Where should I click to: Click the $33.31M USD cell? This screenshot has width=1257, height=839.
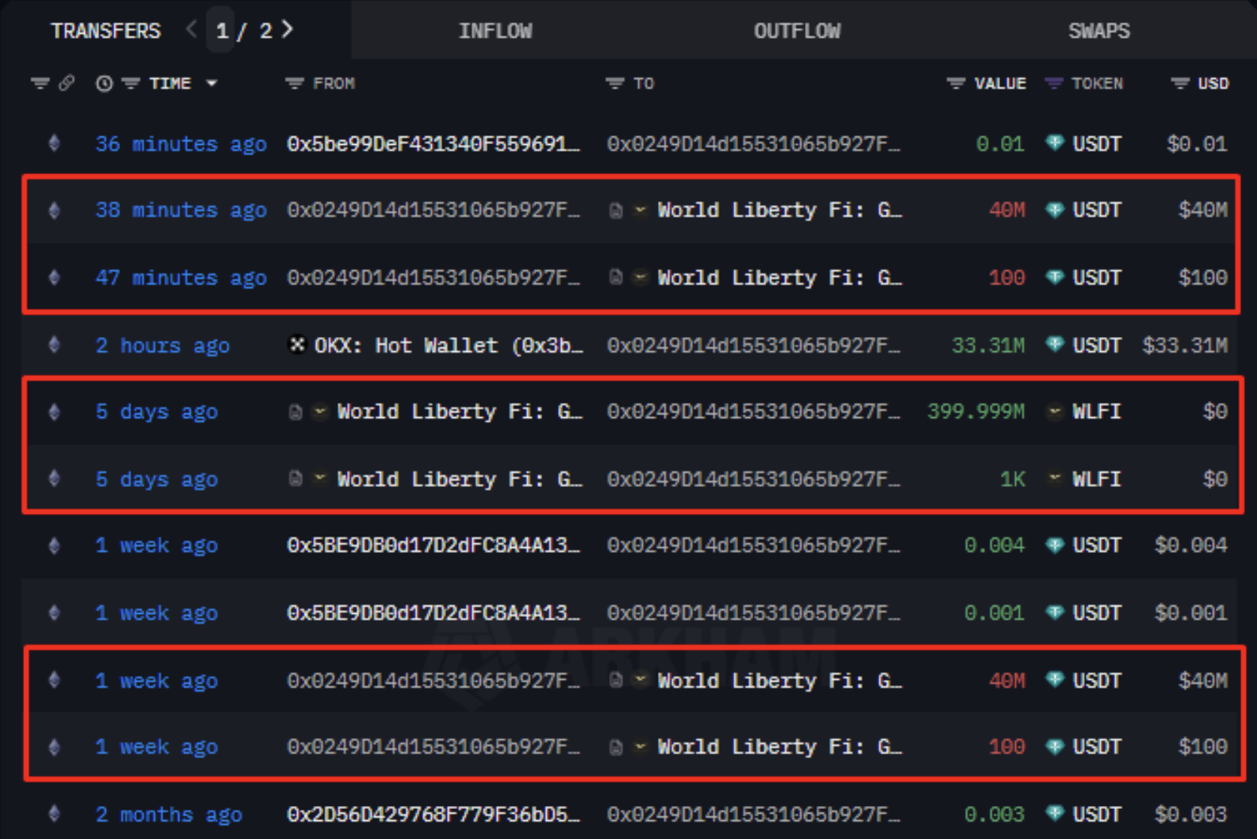point(1185,345)
